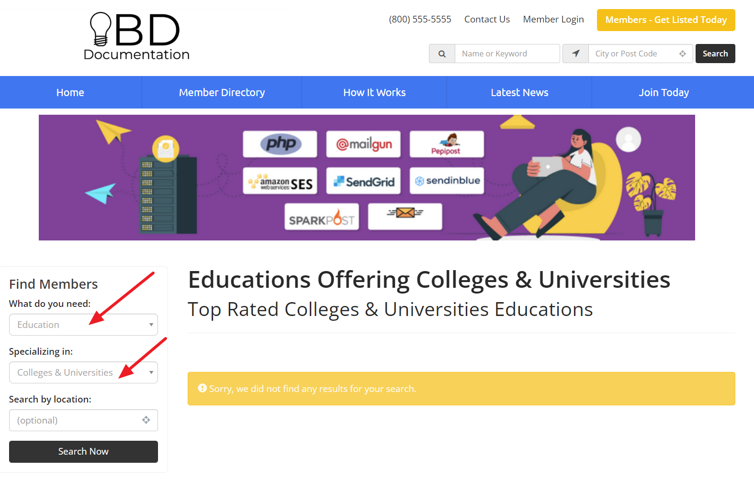Click the Contact Us link
The width and height of the screenshot is (754, 479).
pyautogui.click(x=487, y=19)
